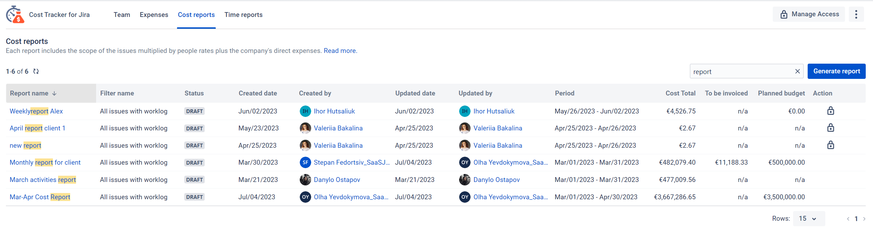
Task: Click period May/26/2023 - Jun/02/2023
Action: pyautogui.click(x=597, y=111)
